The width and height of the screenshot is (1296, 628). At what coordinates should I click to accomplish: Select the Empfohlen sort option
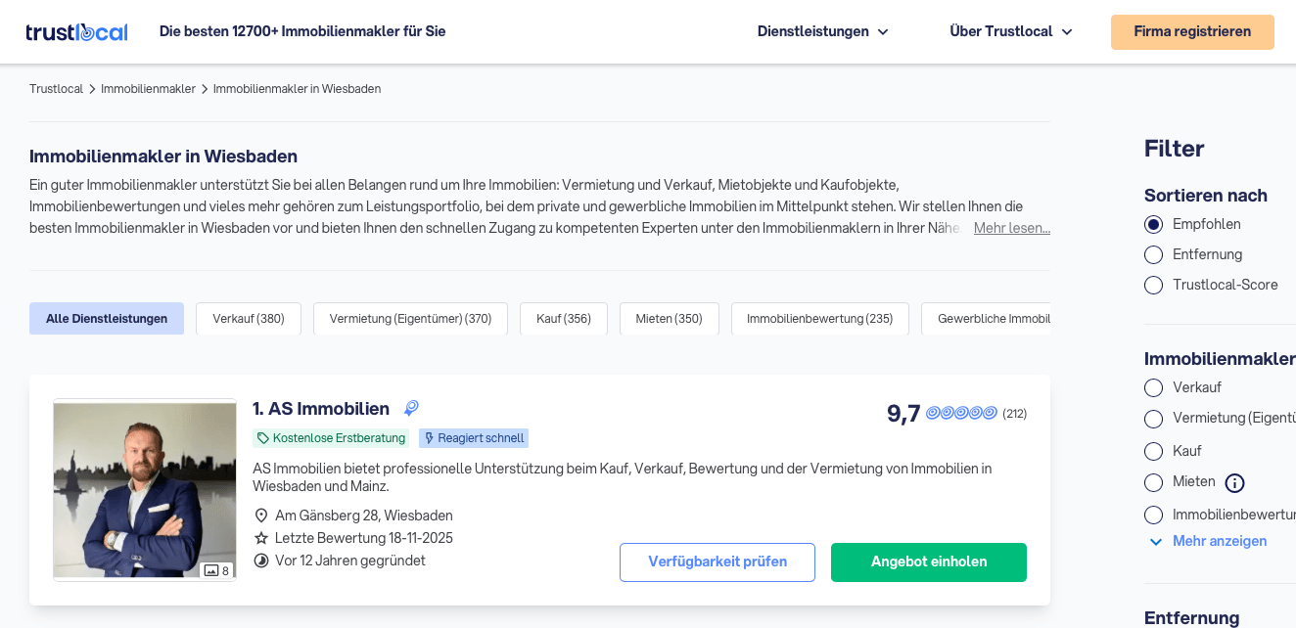(x=1153, y=224)
